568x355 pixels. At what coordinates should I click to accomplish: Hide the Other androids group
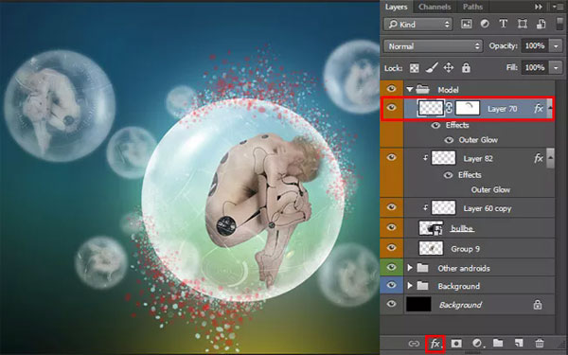391,267
